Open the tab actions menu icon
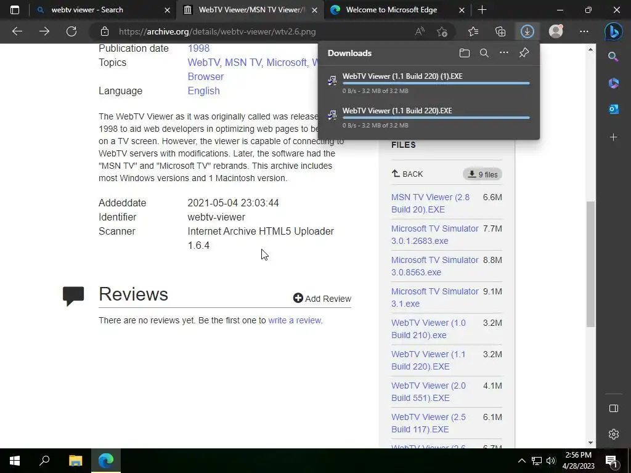631x473 pixels. click(15, 10)
